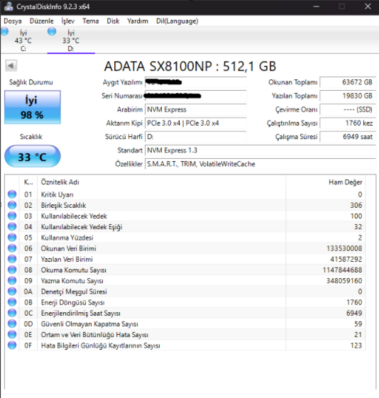379x398 pixels.
Task: Click the Çalıştırılma Sayısı value 1760 kez
Action: pyautogui.click(x=348, y=123)
